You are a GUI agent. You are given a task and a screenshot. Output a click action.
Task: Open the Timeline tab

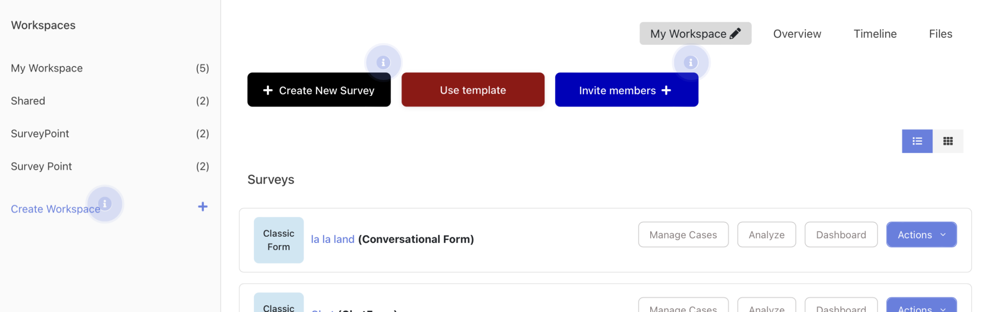(875, 33)
